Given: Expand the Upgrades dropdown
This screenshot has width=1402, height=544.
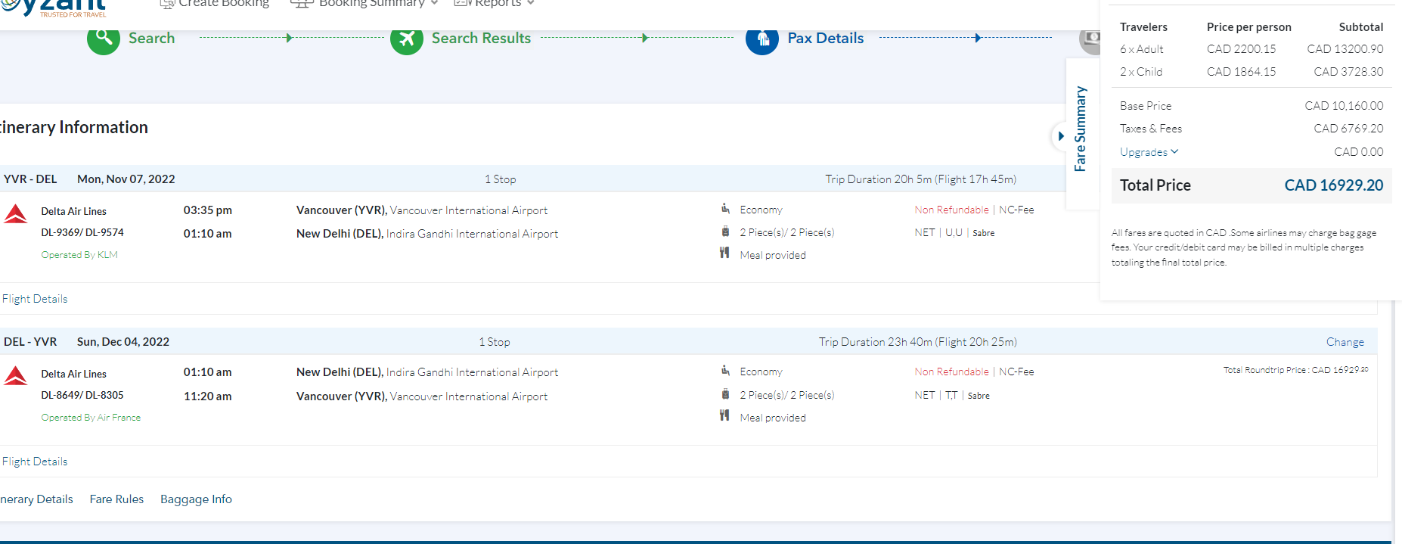Looking at the screenshot, I should click(1149, 152).
